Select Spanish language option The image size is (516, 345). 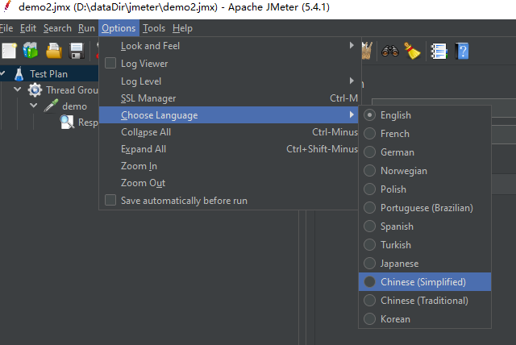[425, 227]
